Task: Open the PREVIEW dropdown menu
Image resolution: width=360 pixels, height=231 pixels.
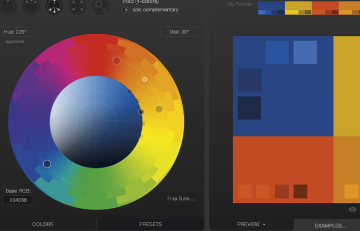Action: 251,224
